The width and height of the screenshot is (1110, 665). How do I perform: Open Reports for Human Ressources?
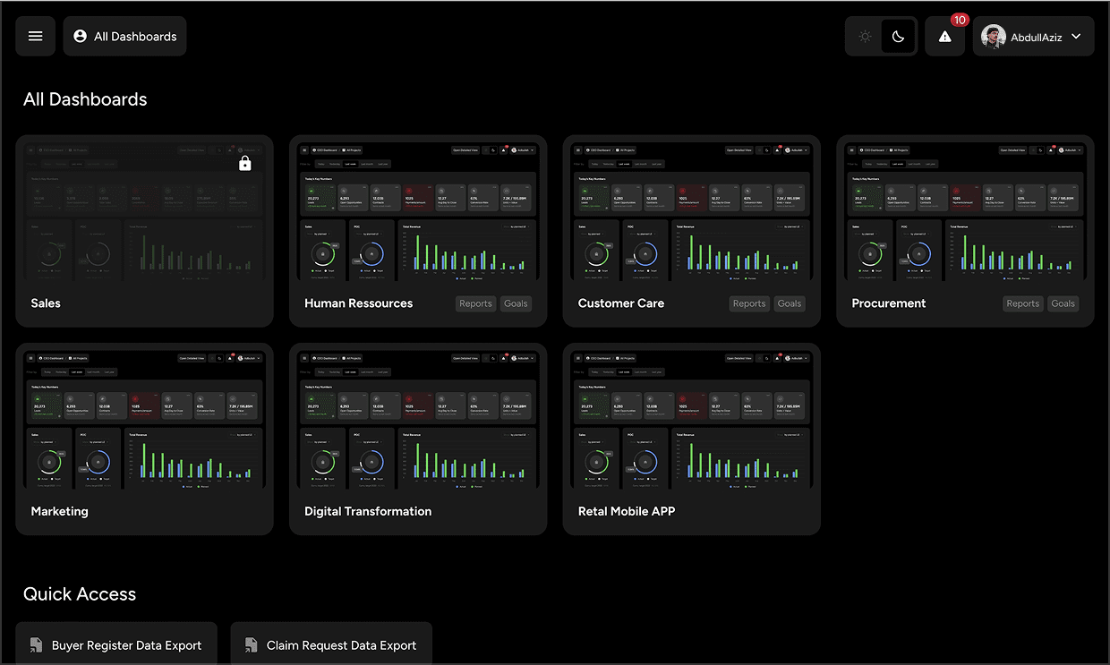[x=475, y=303]
